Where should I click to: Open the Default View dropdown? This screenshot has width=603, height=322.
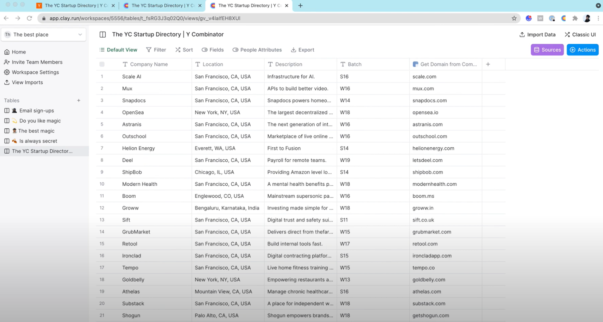point(118,50)
